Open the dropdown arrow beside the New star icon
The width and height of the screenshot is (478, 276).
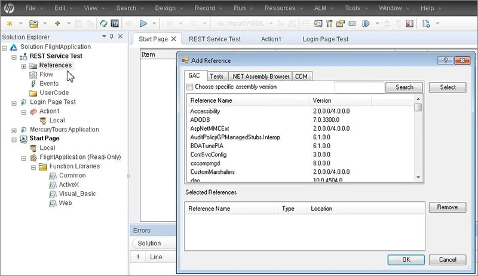(21, 23)
